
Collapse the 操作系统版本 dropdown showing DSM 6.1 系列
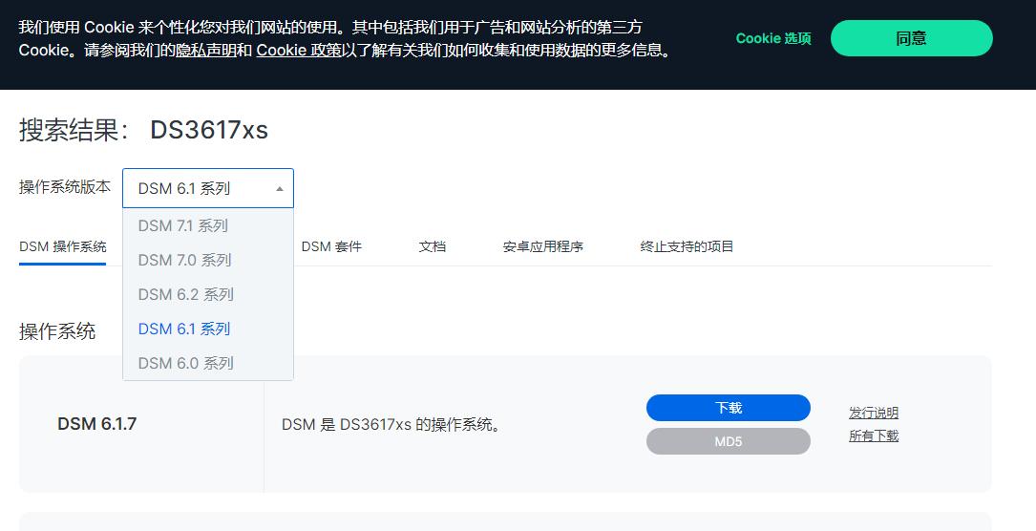(207, 188)
